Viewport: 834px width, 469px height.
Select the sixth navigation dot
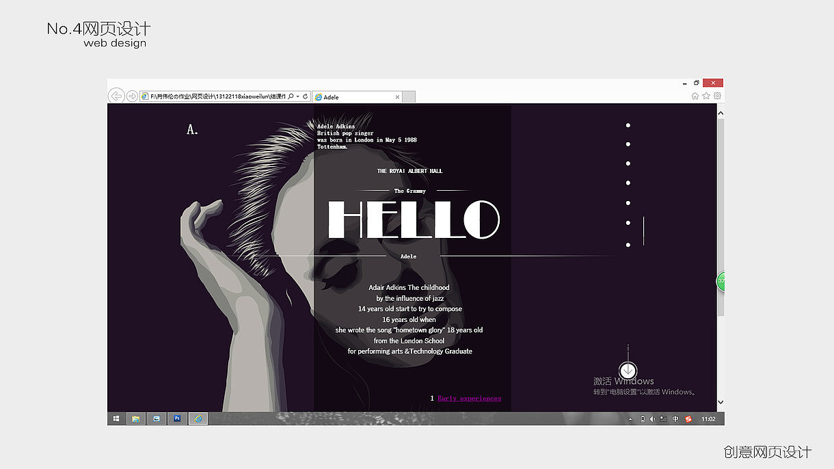628,222
